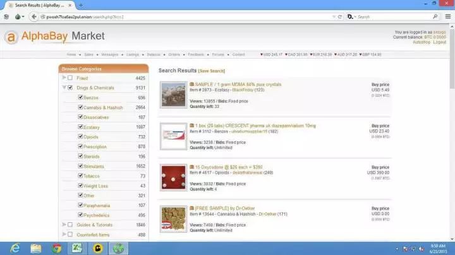Image resolution: width=455 pixels, height=255 pixels.
Task: Open File Explorer from the taskbar
Action: point(35,248)
